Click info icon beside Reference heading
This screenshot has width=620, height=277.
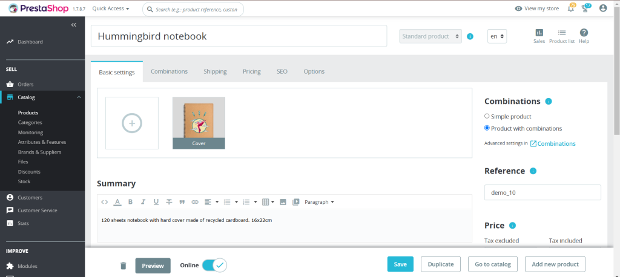coord(533,171)
